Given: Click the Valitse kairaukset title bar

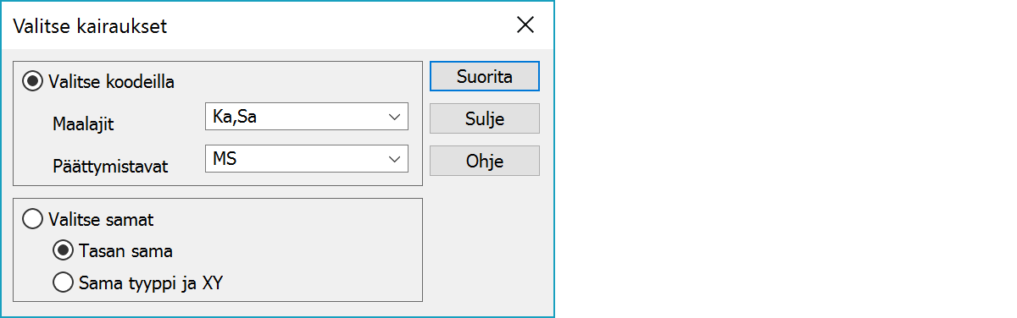Looking at the screenshot, I should click(x=254, y=25).
